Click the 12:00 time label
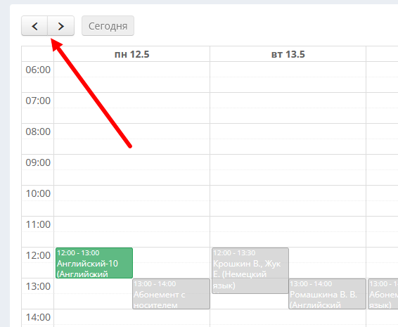Screen dimensions: 398x327 point(38,255)
